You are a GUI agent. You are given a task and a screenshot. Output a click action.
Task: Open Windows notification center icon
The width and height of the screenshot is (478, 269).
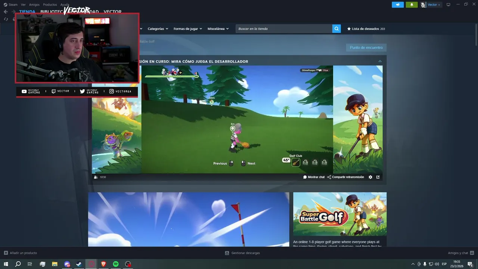pyautogui.click(x=470, y=264)
